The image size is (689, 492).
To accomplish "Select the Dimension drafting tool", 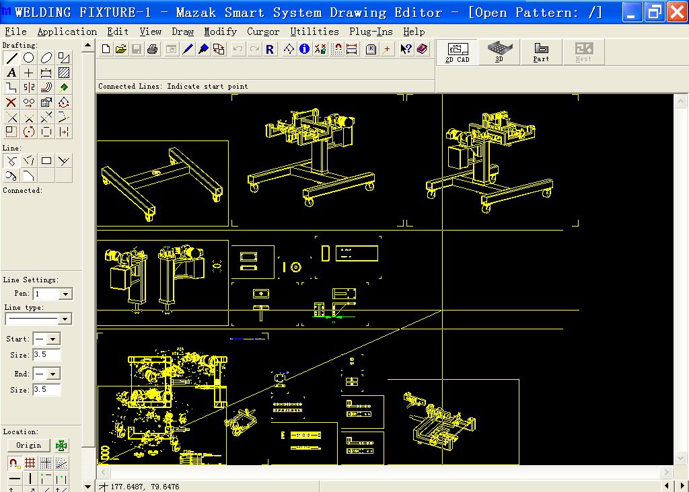I will coord(46,73).
